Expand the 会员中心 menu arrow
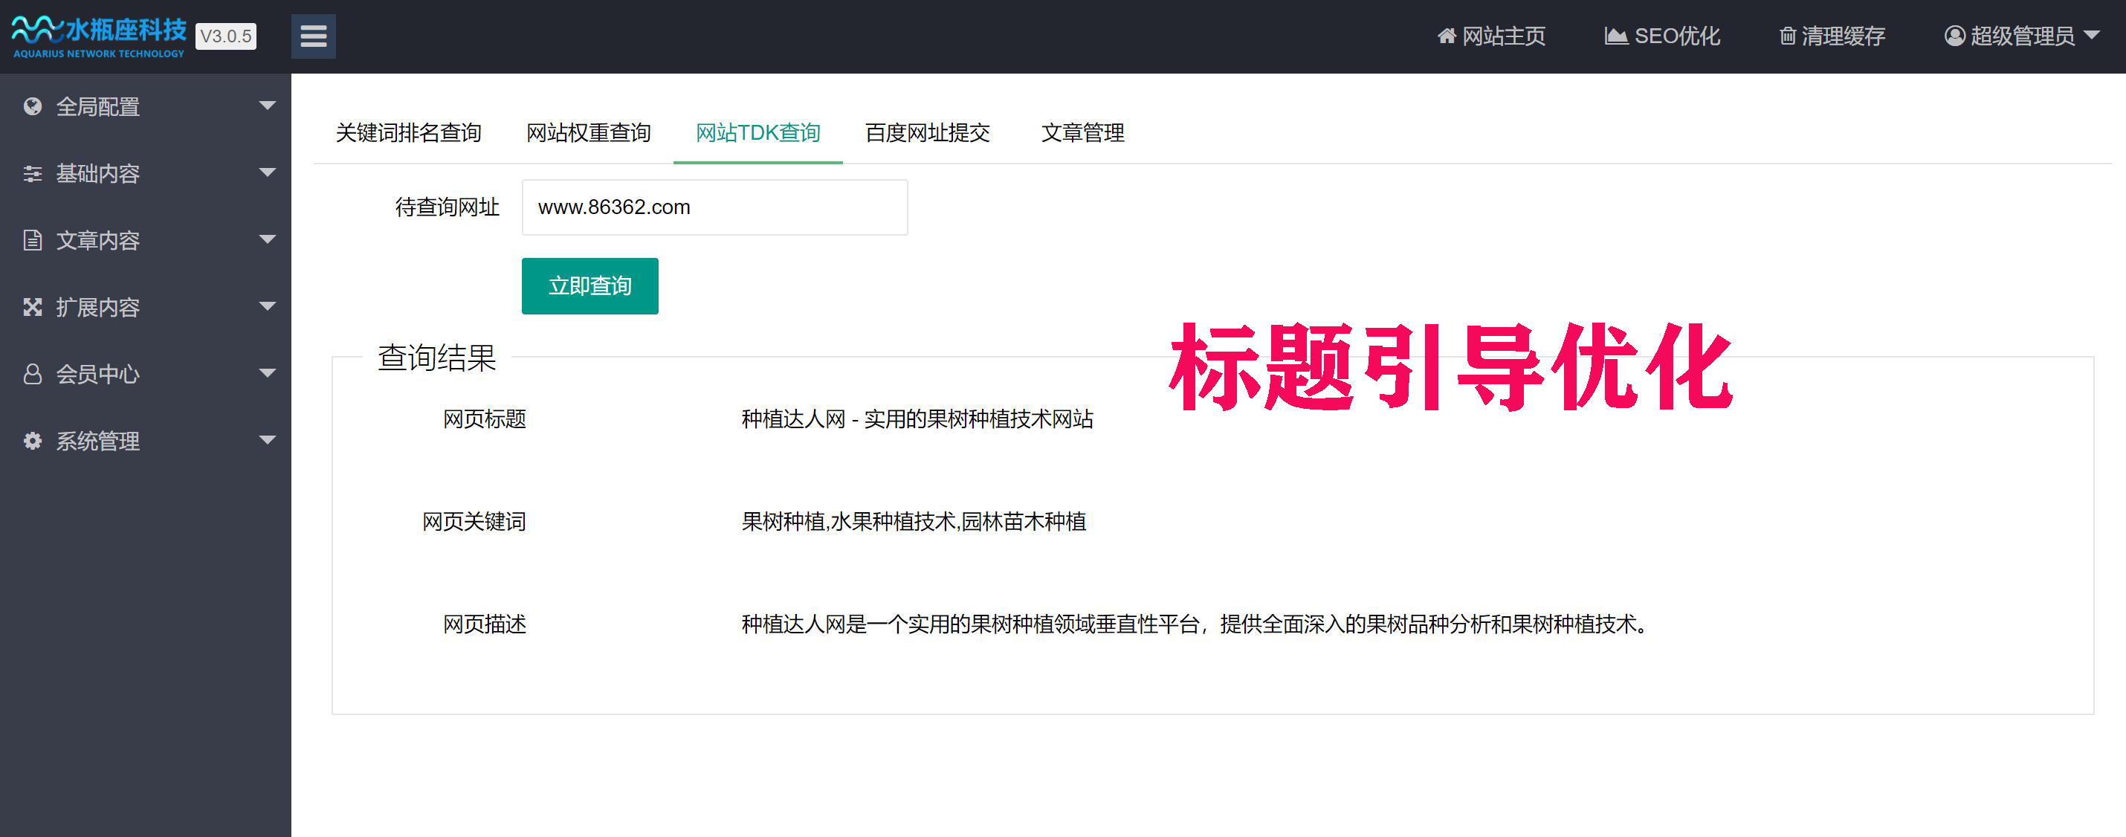 (267, 373)
